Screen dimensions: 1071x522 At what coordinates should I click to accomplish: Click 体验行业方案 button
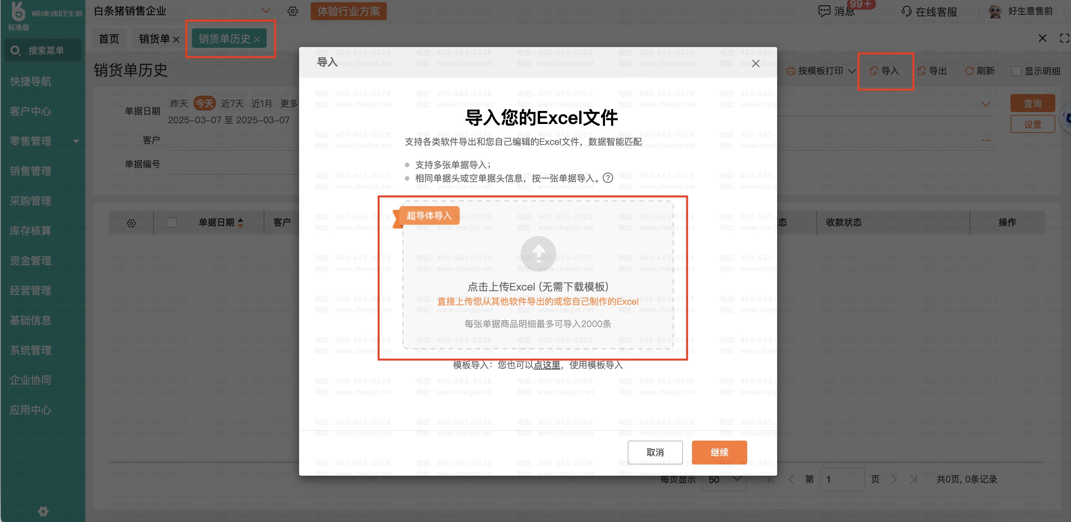click(x=348, y=11)
